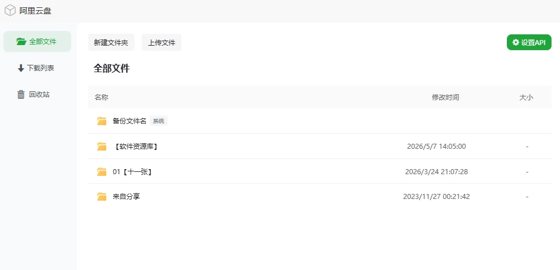Screen dimensions: 560x270
Task: Click the folder icon of 01【十一张】
Action: [102, 172]
